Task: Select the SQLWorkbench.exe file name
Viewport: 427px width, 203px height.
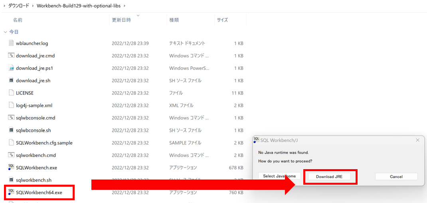Action: [x=36, y=168]
